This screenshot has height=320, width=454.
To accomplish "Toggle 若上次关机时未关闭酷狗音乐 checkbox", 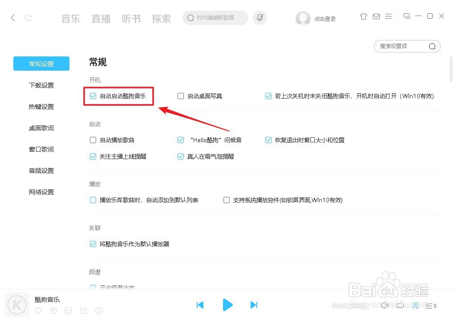I will (268, 96).
